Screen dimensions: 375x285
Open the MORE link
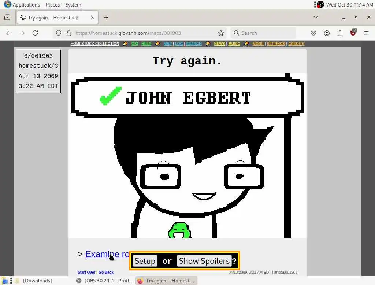(258, 44)
